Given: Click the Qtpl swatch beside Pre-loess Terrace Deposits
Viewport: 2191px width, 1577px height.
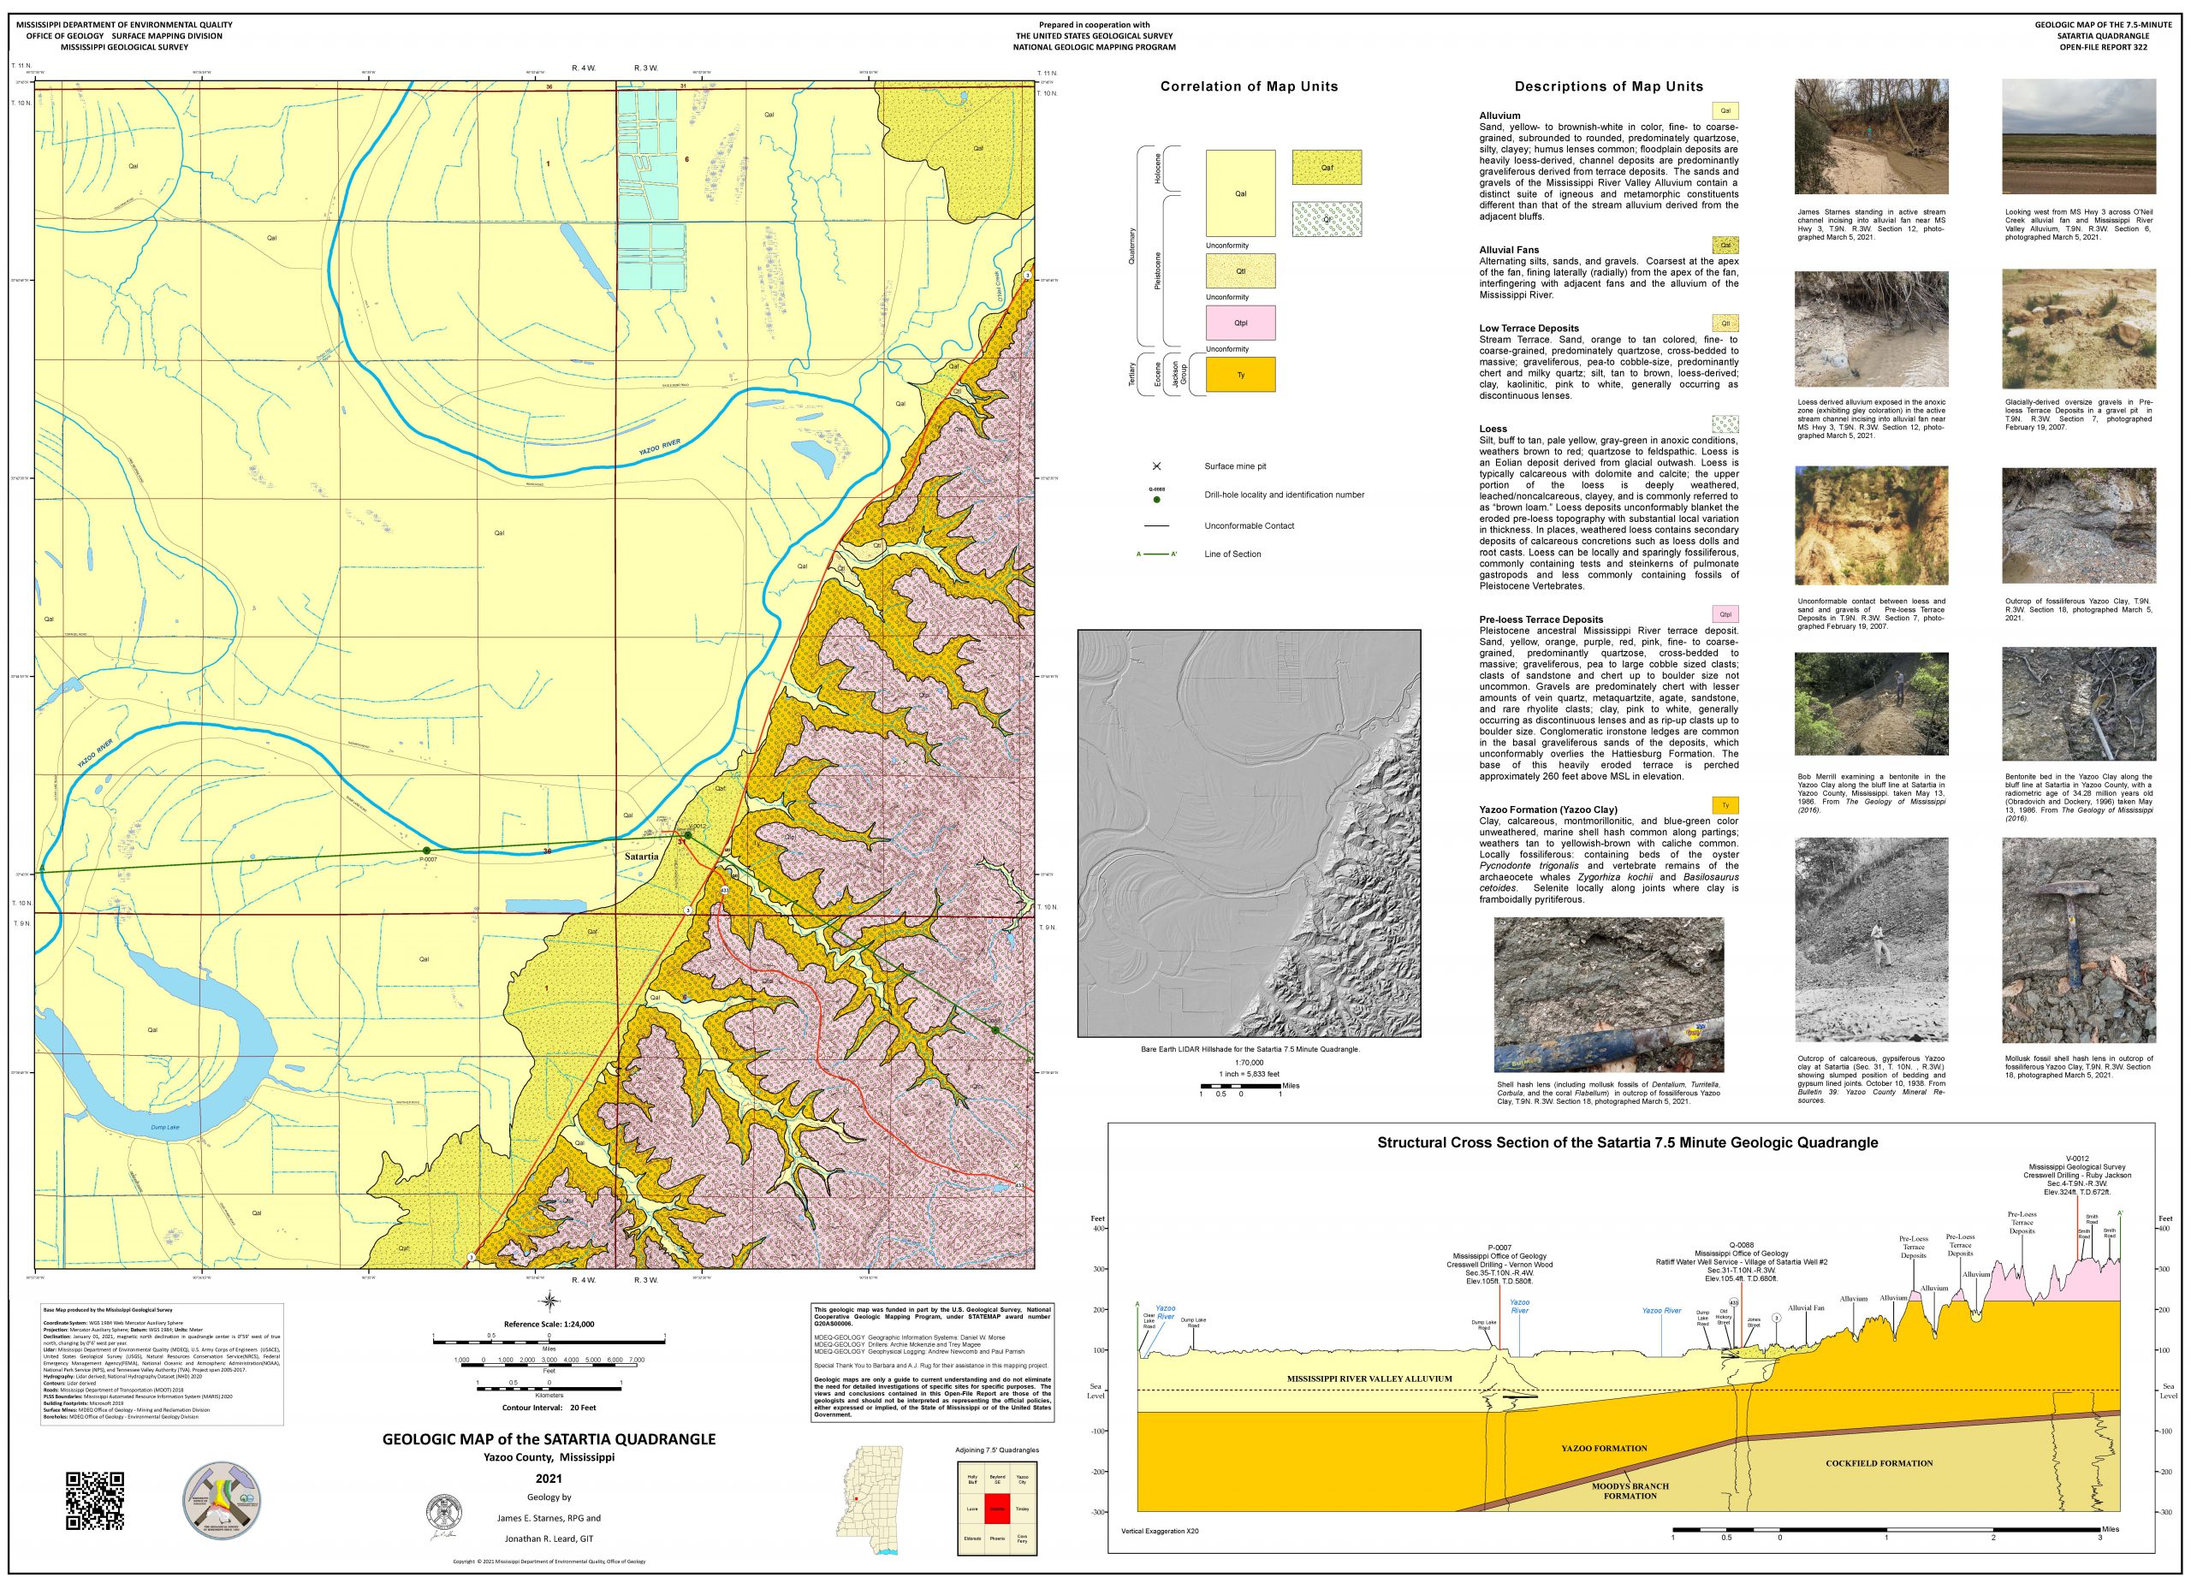Looking at the screenshot, I should pyautogui.click(x=1725, y=614).
